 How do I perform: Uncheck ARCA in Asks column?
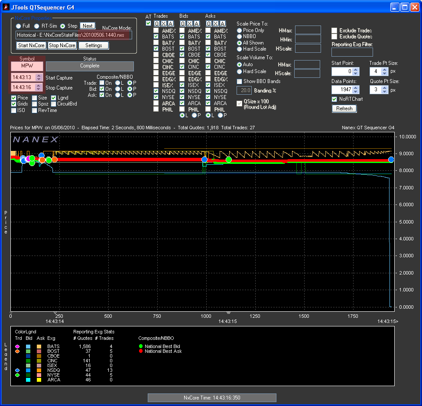(x=208, y=103)
